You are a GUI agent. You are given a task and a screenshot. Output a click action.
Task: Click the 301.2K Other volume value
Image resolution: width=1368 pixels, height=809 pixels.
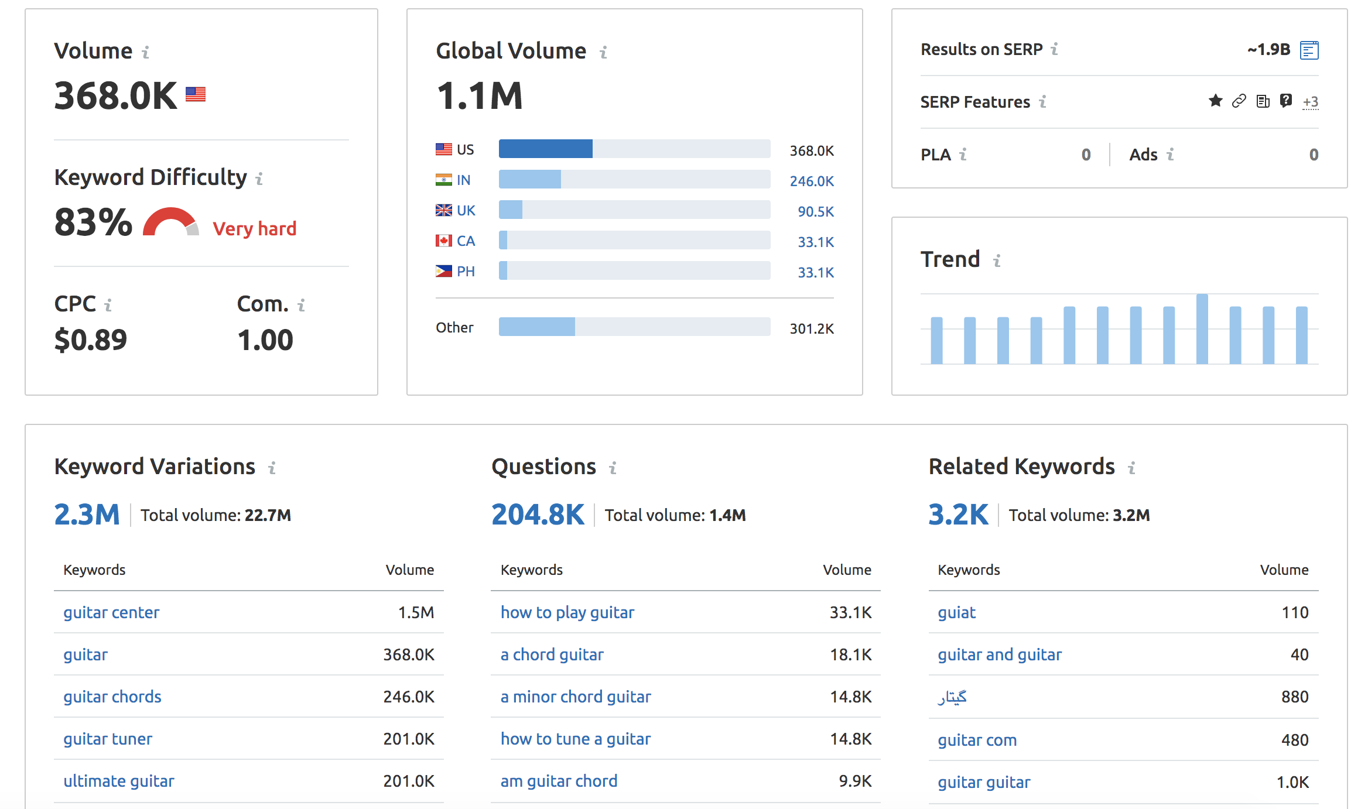[x=812, y=329]
